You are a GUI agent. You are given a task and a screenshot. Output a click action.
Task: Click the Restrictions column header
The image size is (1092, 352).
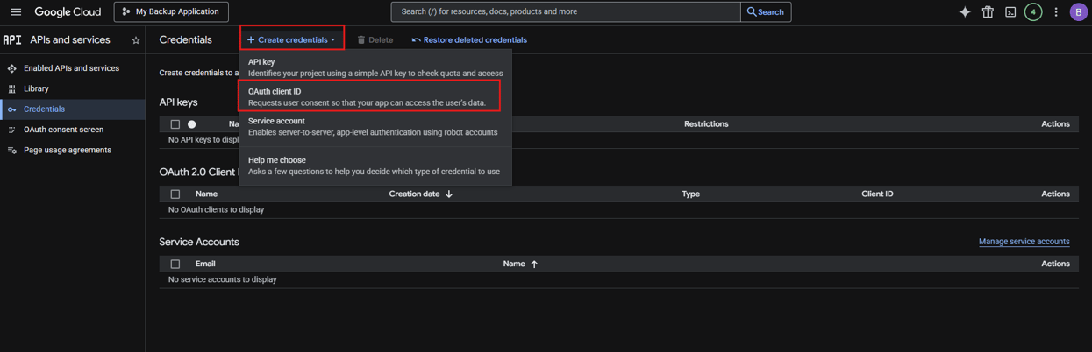[x=706, y=124]
